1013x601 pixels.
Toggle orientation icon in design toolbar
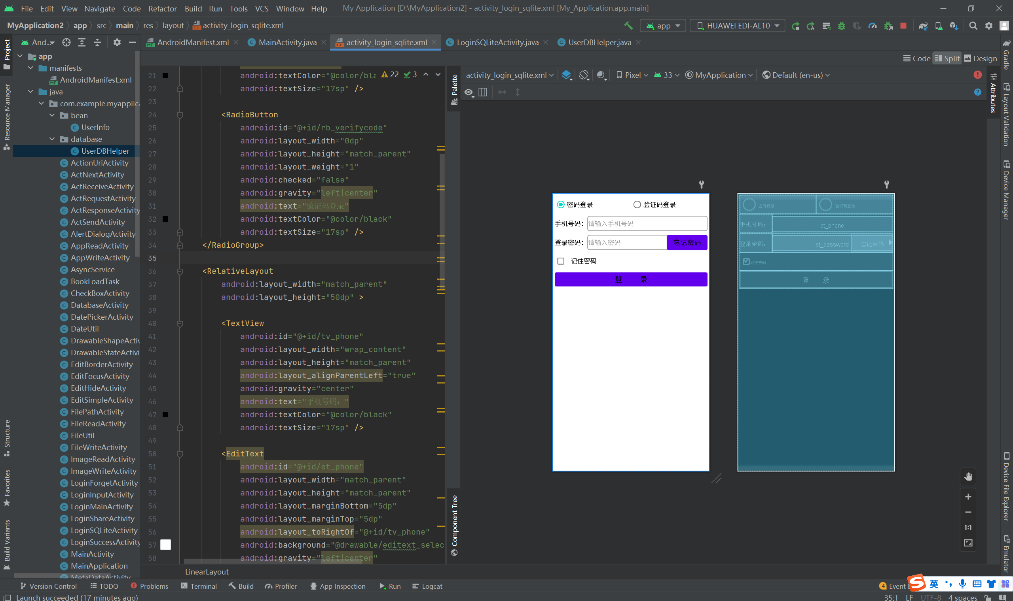pyautogui.click(x=584, y=75)
